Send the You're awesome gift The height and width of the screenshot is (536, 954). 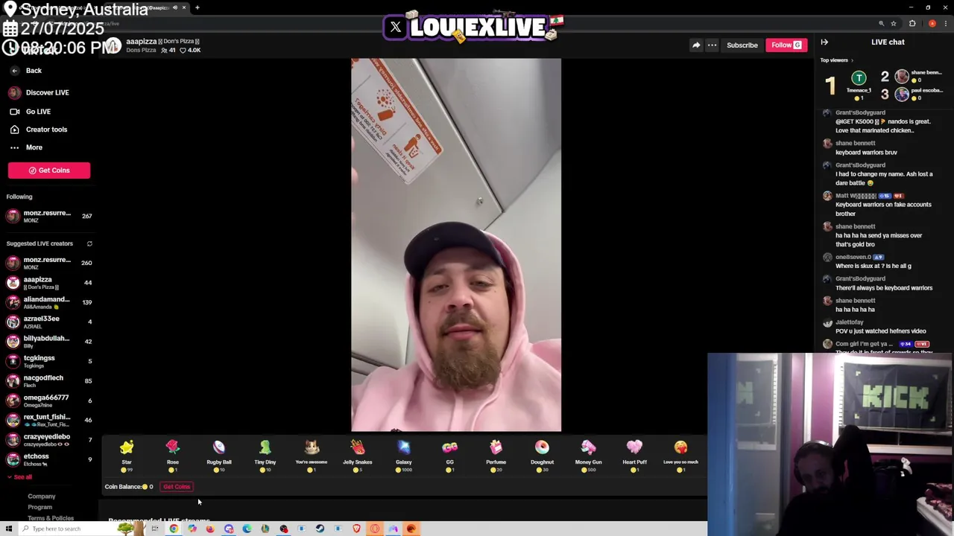pos(312,456)
